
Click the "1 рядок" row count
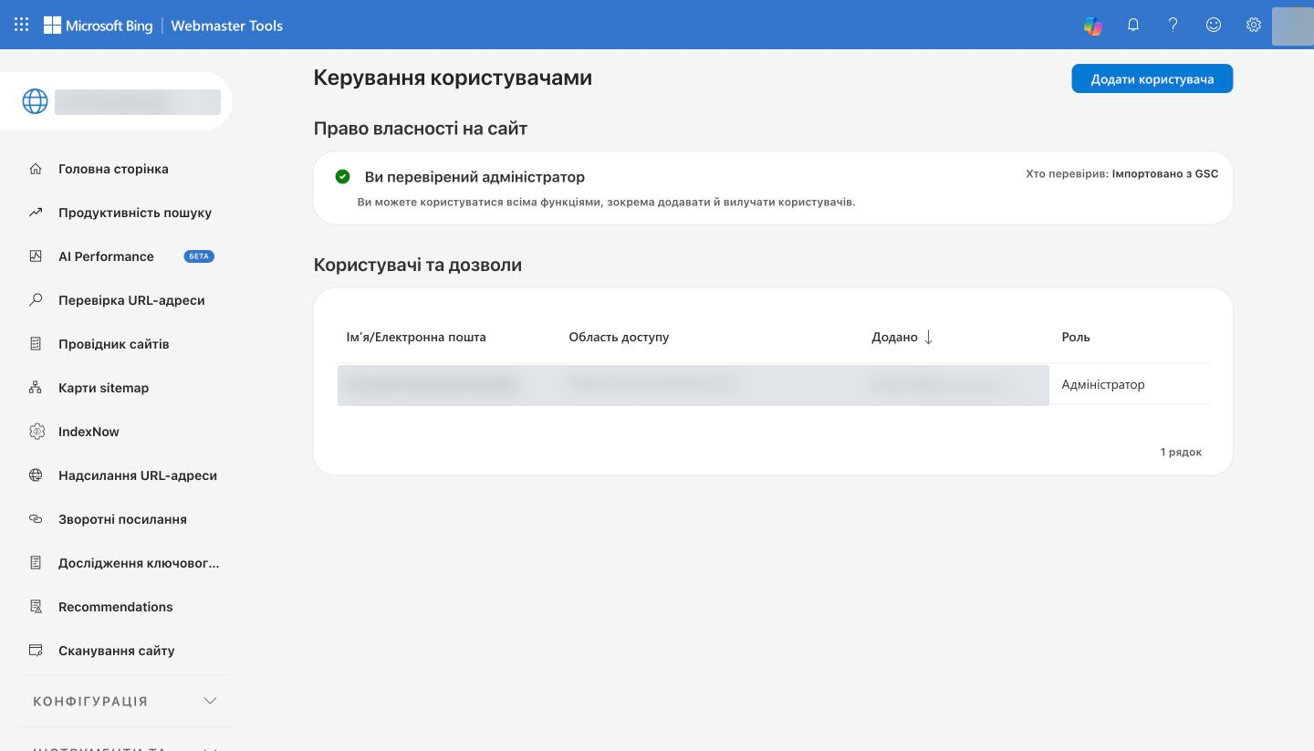click(1181, 452)
